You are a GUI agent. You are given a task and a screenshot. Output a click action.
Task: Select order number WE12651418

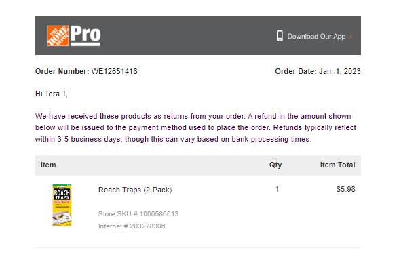114,71
